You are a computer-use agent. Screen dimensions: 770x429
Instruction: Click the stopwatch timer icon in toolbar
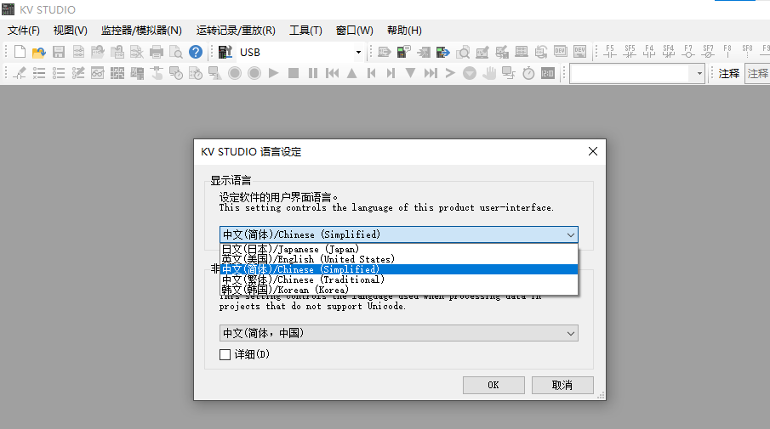pos(528,74)
